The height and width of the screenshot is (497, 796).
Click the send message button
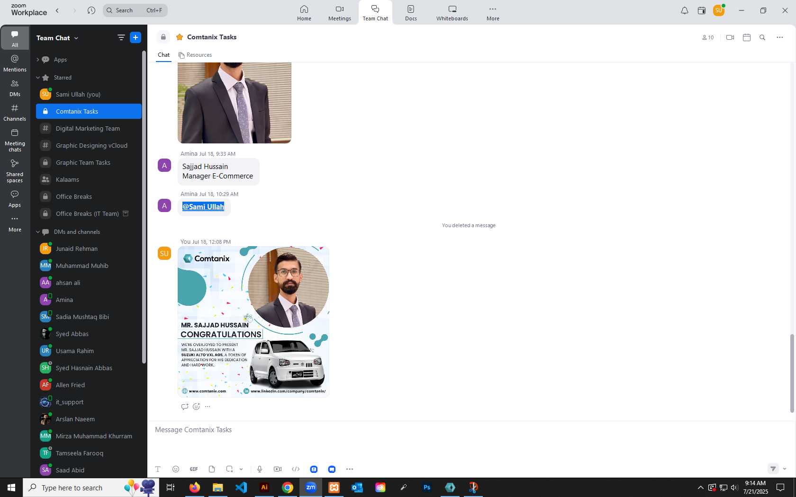(x=773, y=469)
